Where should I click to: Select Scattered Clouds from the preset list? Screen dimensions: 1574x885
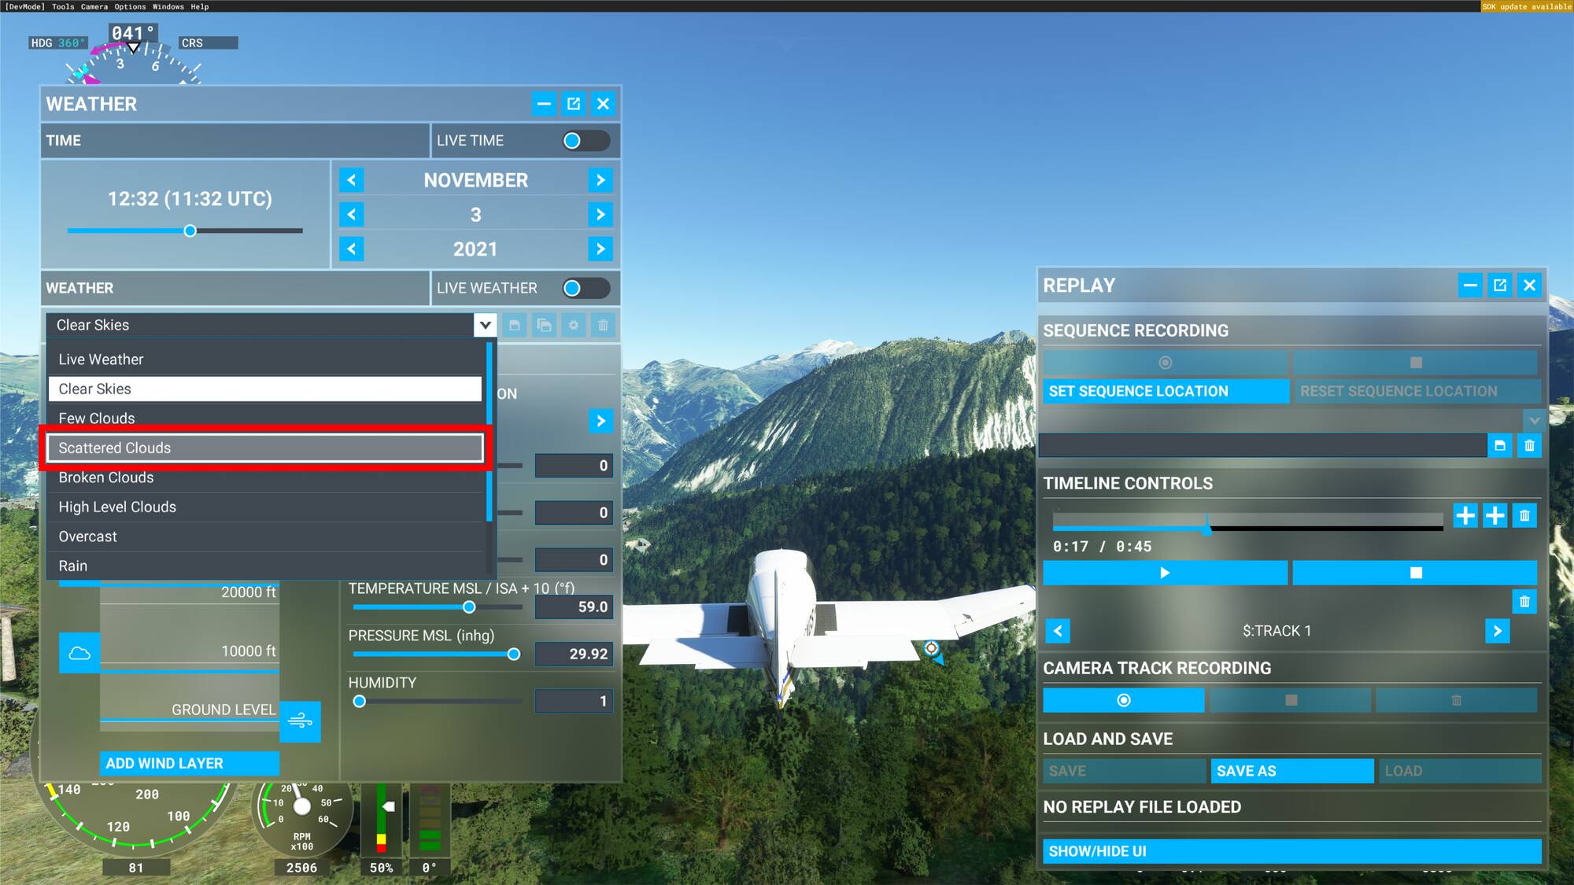point(265,448)
